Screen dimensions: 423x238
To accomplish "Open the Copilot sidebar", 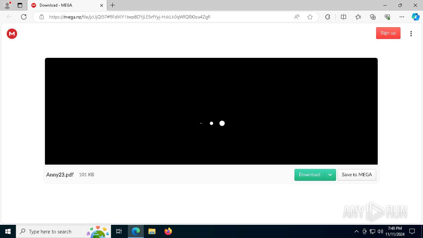I will click(415, 17).
